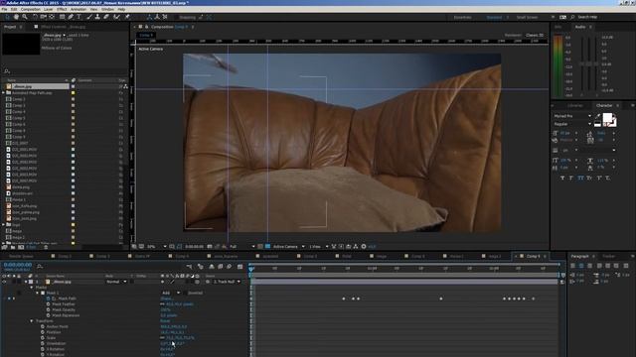Select the Pen tool
Image resolution: width=636 pixels, height=357 pixels.
(x=71, y=17)
